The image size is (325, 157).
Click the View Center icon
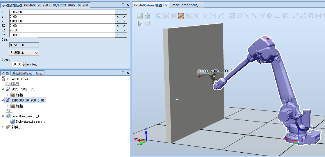[147, 16]
